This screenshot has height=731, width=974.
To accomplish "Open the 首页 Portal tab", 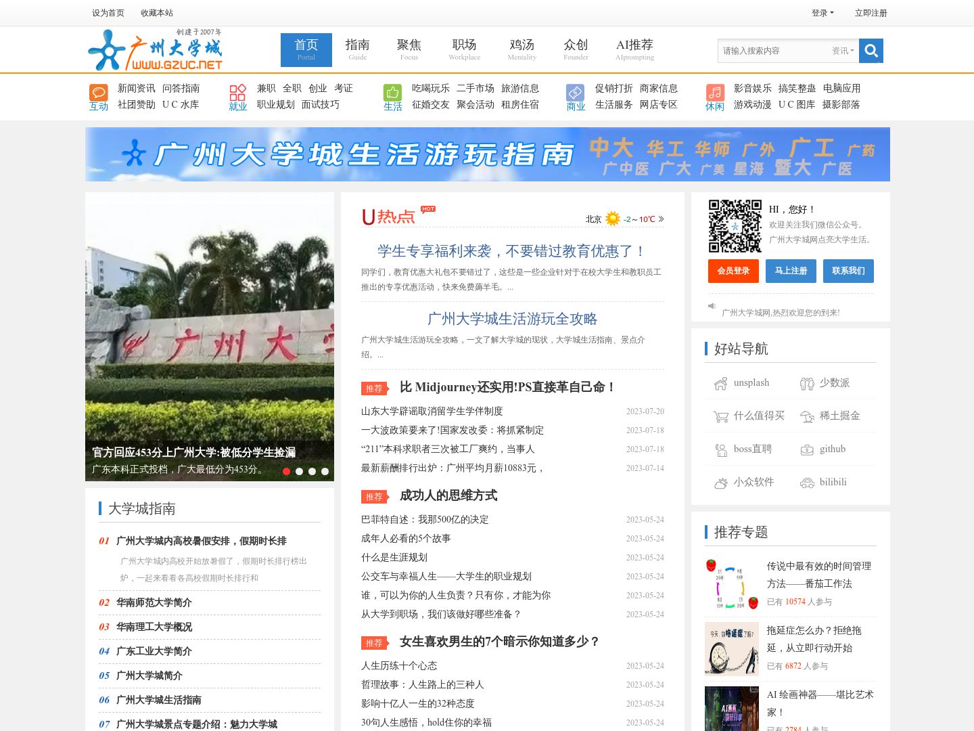I will 306,50.
